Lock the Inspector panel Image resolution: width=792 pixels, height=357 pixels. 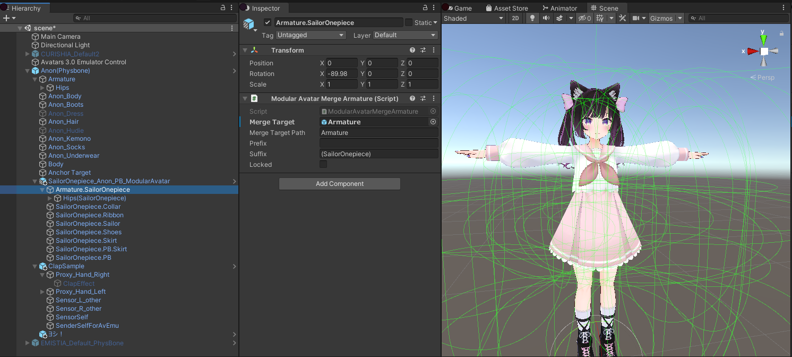click(425, 8)
